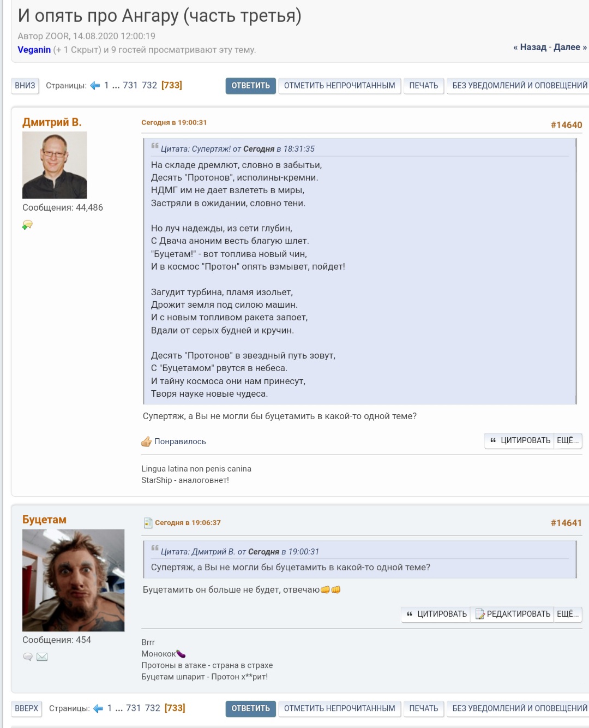Open the Далее » next topic link
Viewport: 589px width, 728px height.
[x=570, y=47]
